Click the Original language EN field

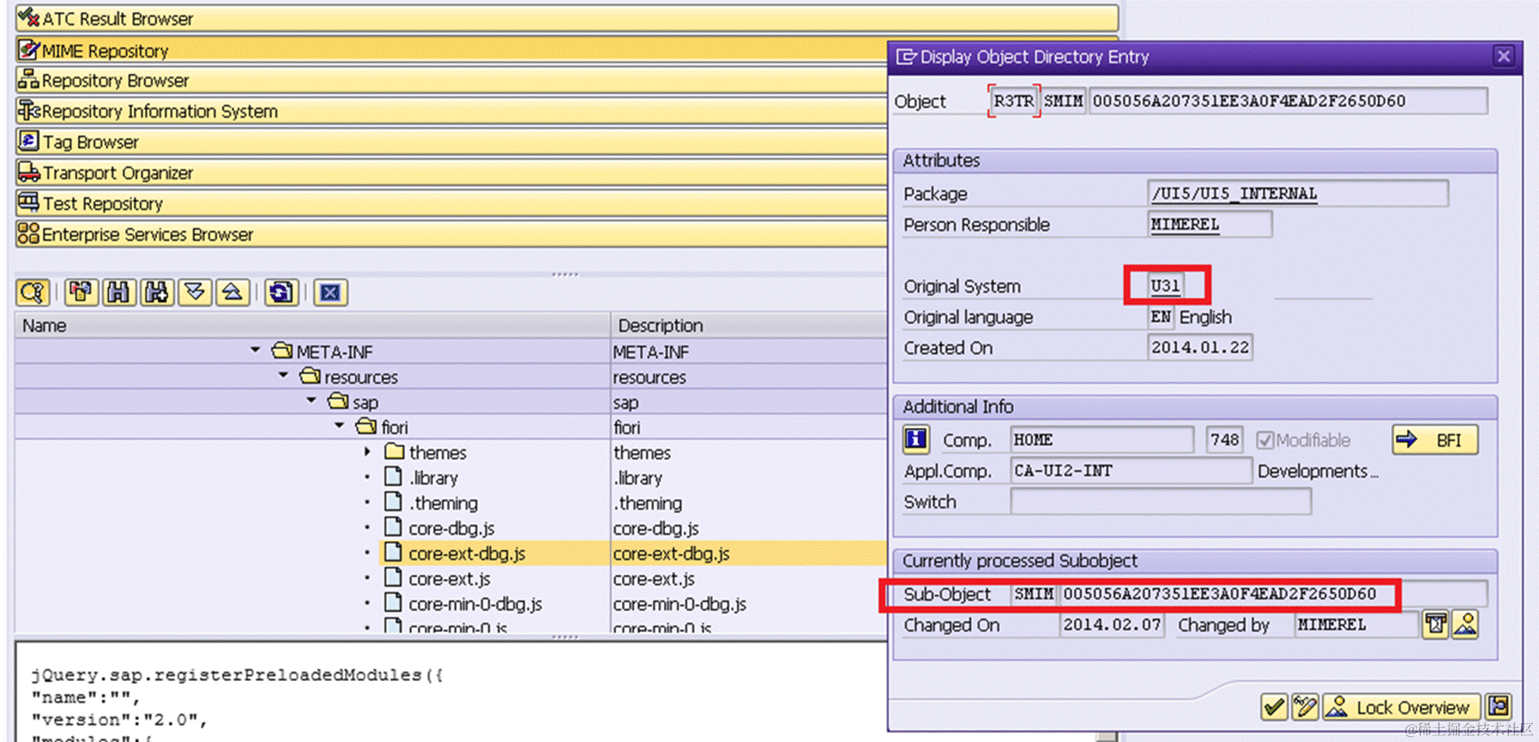1161,317
